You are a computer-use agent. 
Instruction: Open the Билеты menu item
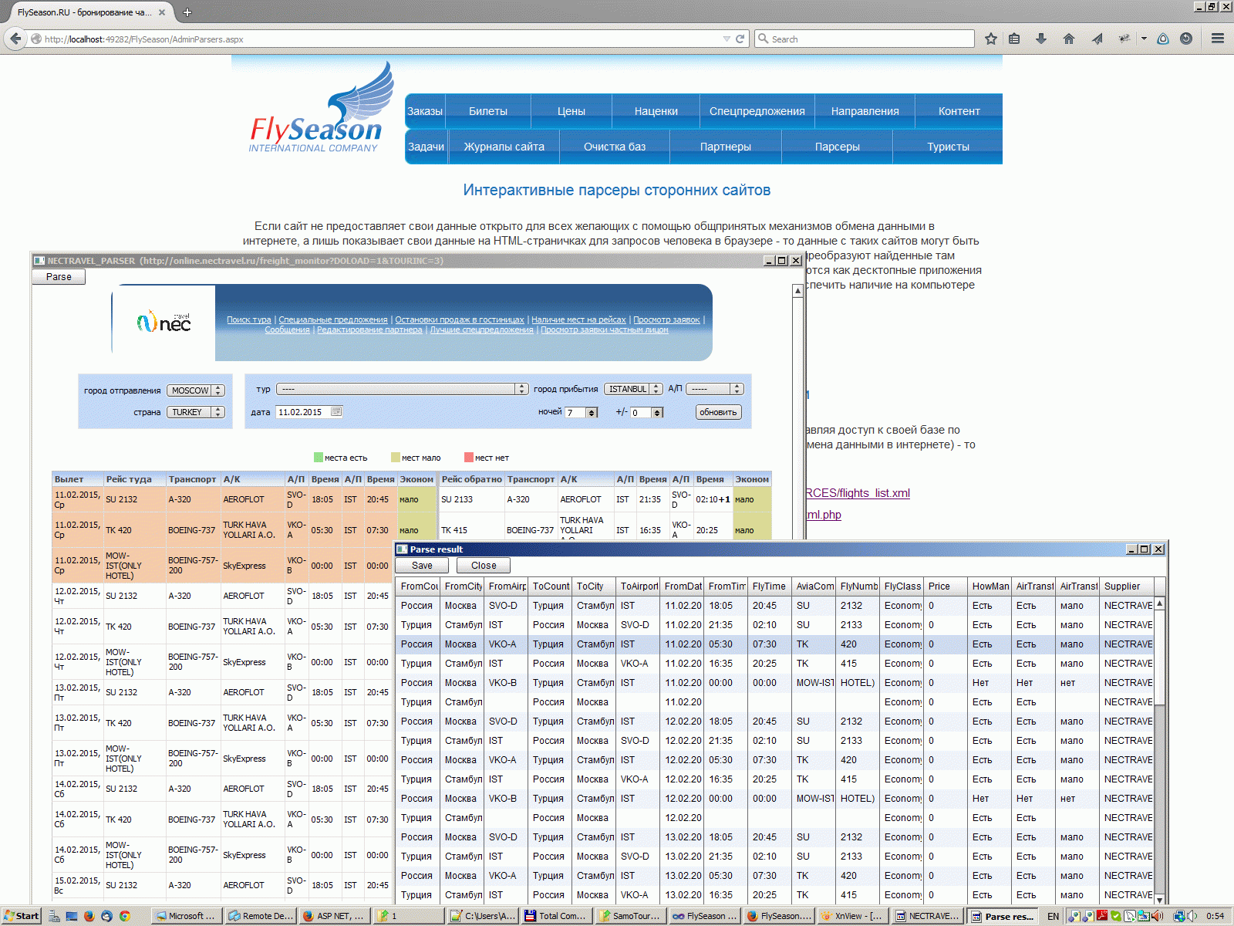coord(488,111)
